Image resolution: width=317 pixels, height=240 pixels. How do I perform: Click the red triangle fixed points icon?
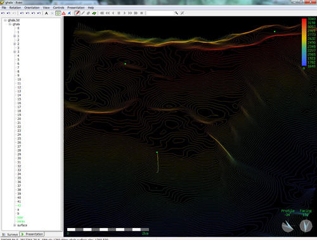pos(63,13)
